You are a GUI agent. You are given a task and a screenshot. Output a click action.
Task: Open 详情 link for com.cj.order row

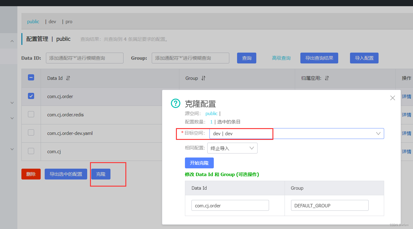tap(406, 97)
